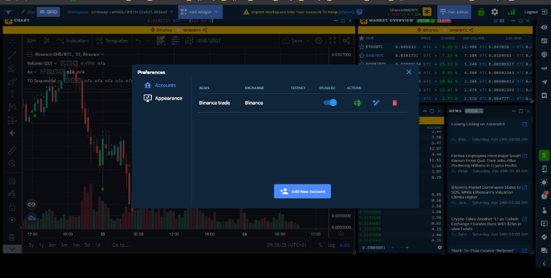551x278 pixels.
Task: Open the Save dropdown arrow in chart
Action: (308, 40)
